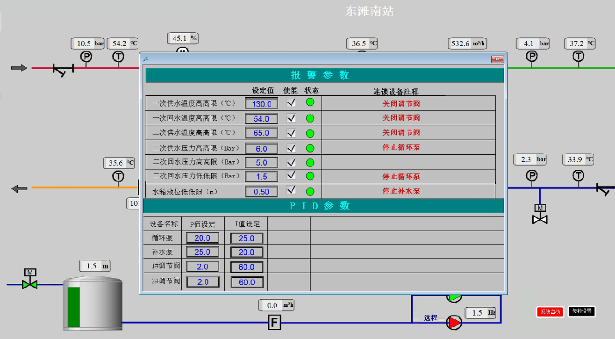Viewport: 615px width, 339px height.
Task: Click the red 系统启动 button
Action: pyautogui.click(x=550, y=312)
